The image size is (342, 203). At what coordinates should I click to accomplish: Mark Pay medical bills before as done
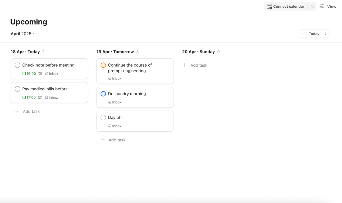[17, 89]
